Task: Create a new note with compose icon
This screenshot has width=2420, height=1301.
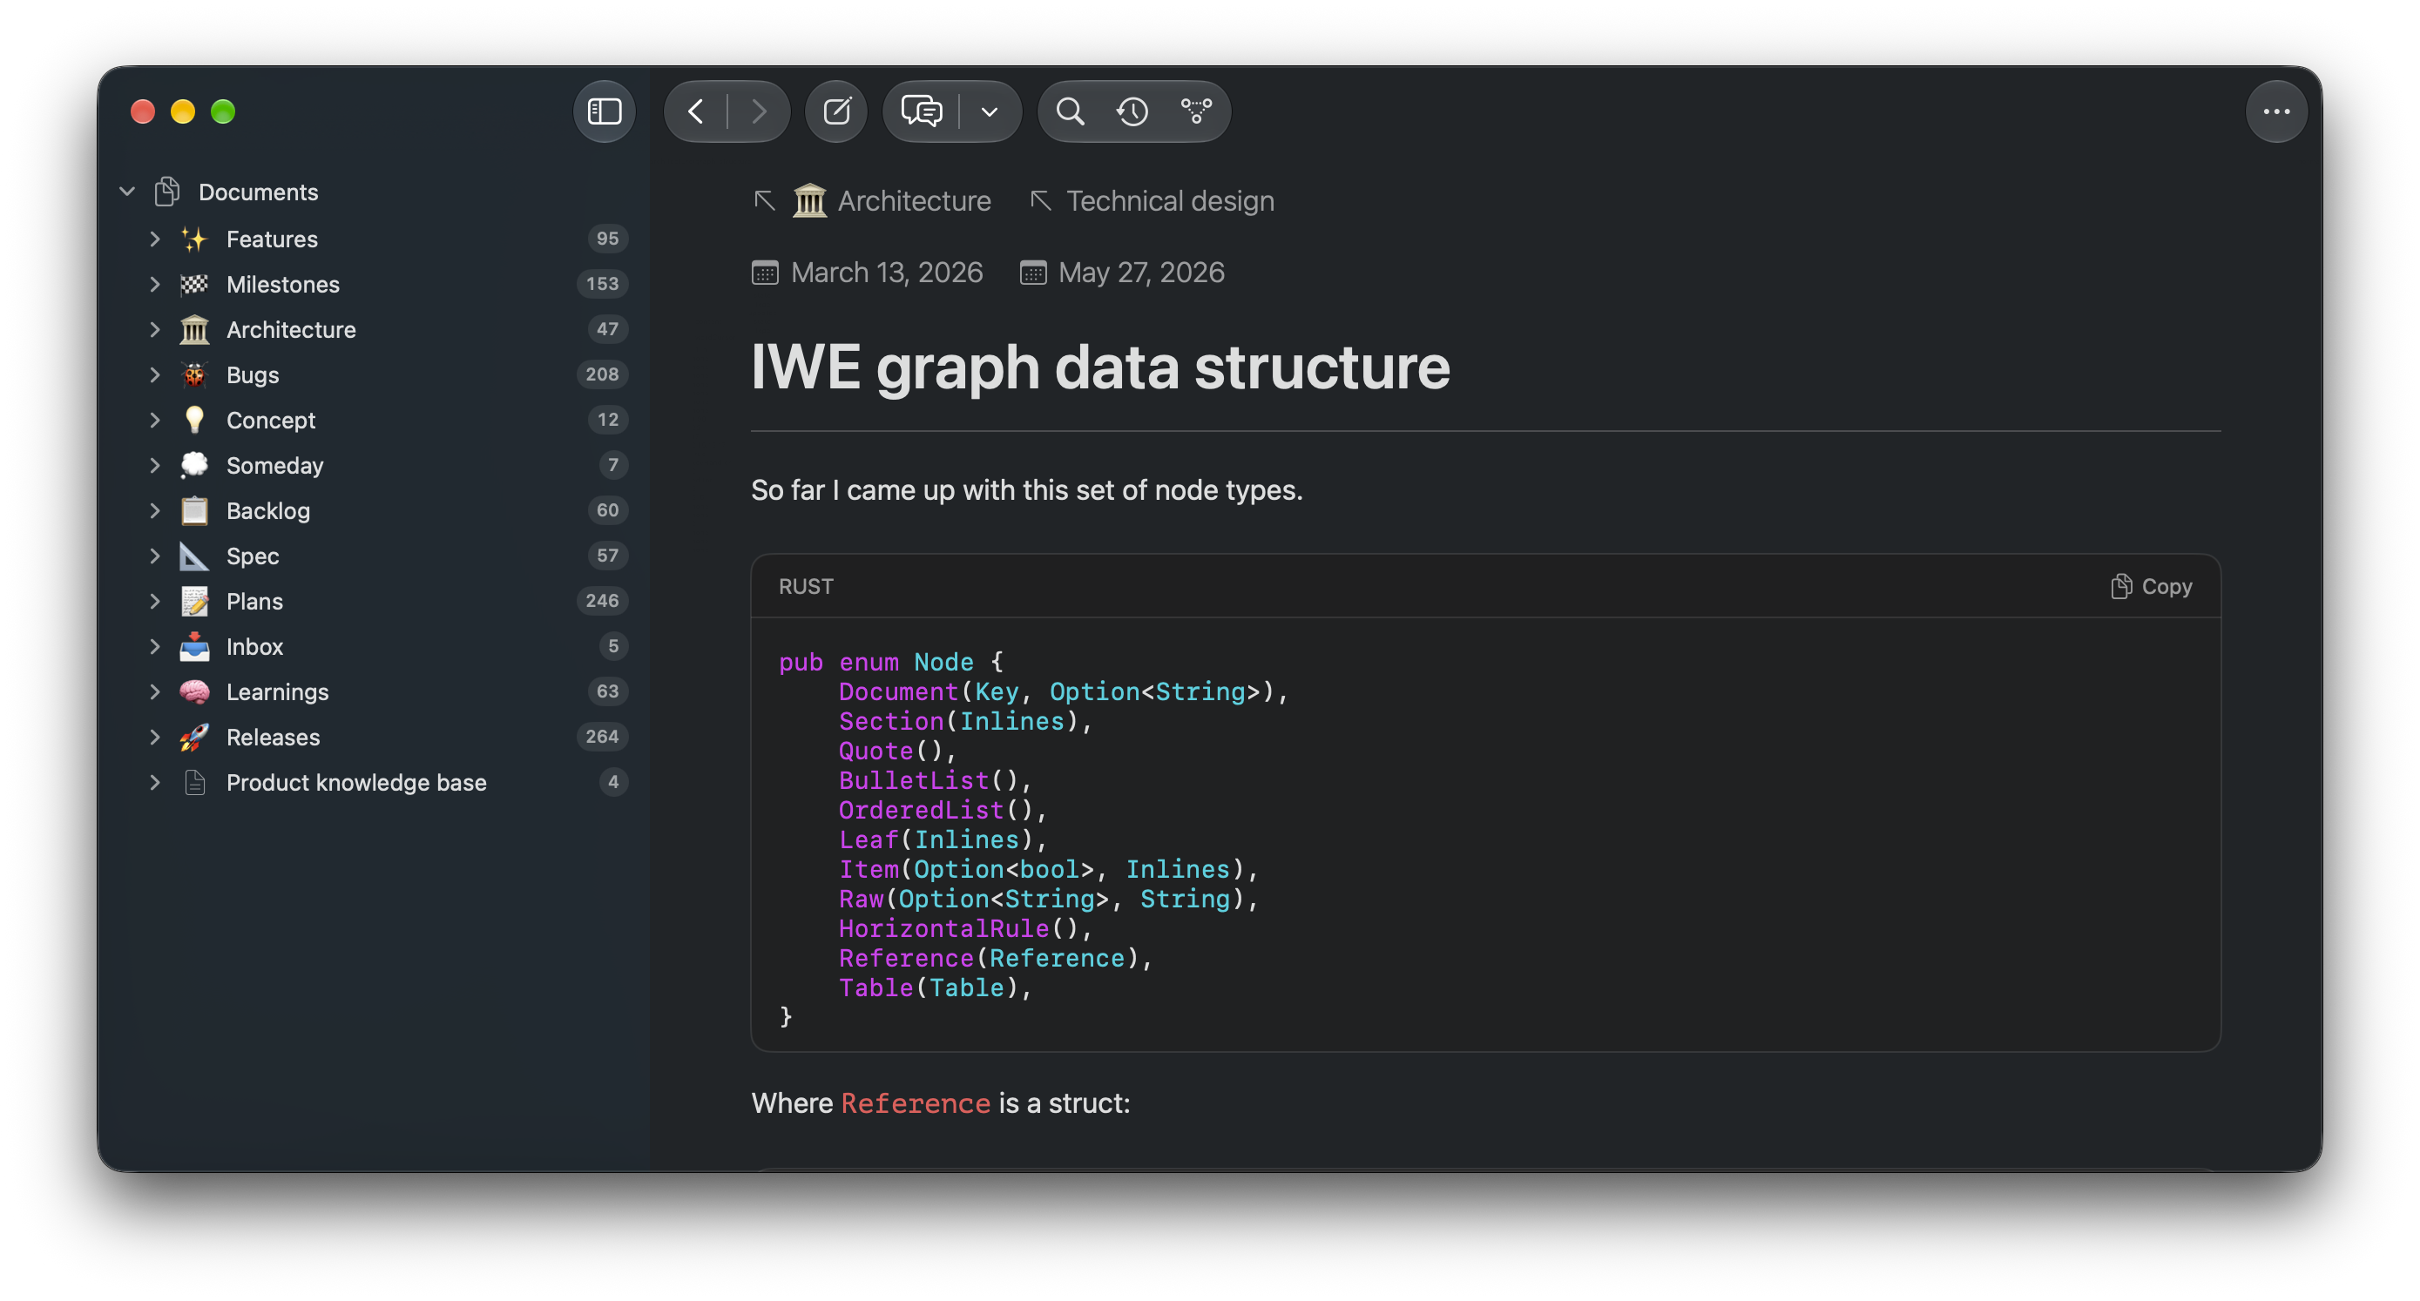Action: coord(836,111)
